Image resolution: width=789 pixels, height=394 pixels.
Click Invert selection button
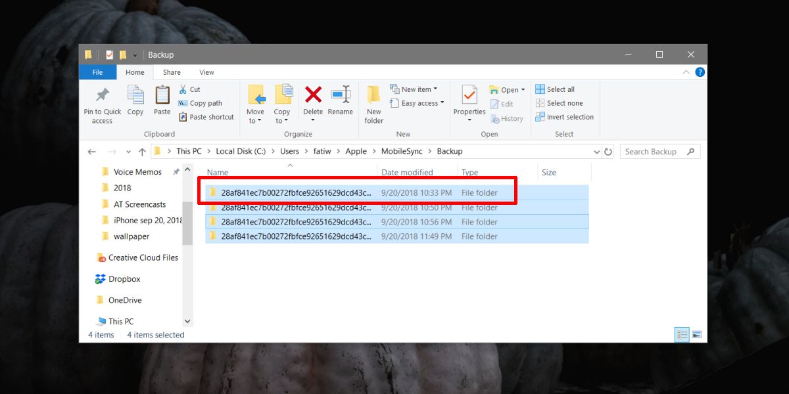(564, 117)
